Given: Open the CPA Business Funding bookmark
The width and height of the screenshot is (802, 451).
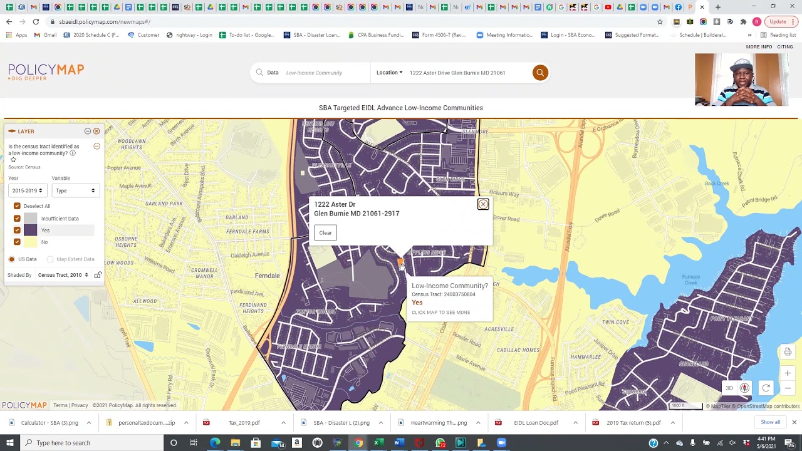Looking at the screenshot, I should [377, 35].
